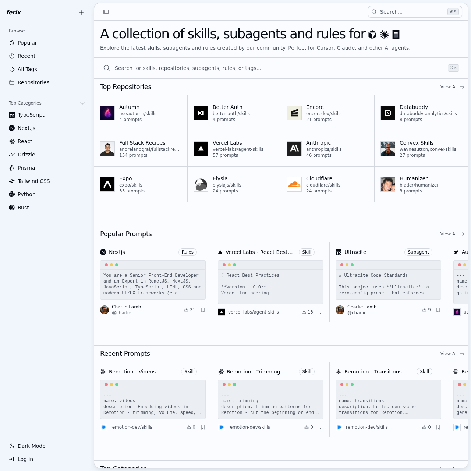The height and width of the screenshot is (471, 471).
Task: Select the React category
Action: pyautogui.click(x=47, y=141)
